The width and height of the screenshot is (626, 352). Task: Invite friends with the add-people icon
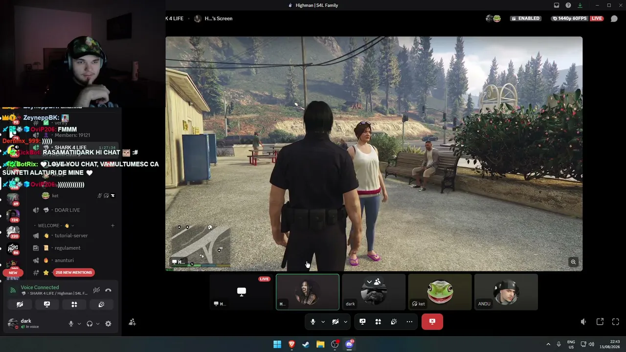tap(132, 322)
